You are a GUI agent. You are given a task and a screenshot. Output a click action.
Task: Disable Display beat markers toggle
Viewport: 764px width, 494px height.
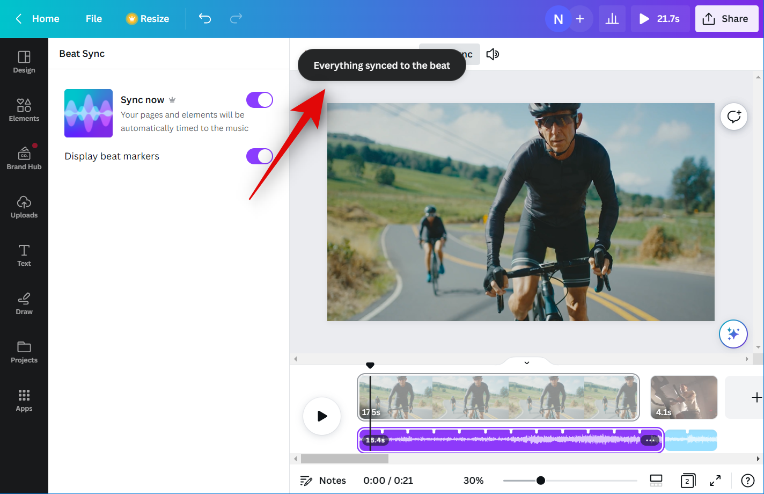click(260, 156)
